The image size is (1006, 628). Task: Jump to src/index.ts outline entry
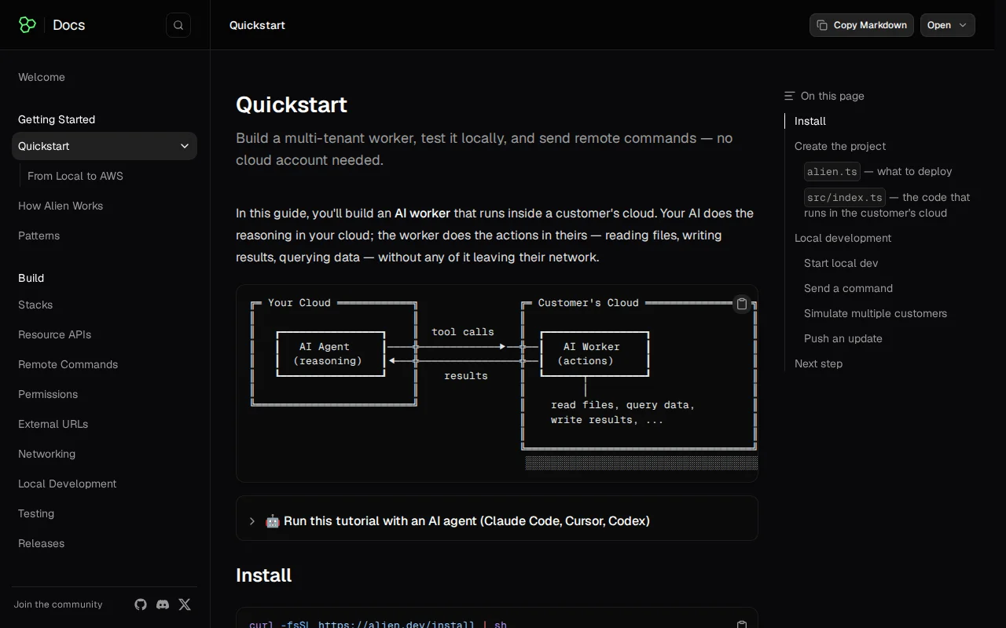click(887, 204)
